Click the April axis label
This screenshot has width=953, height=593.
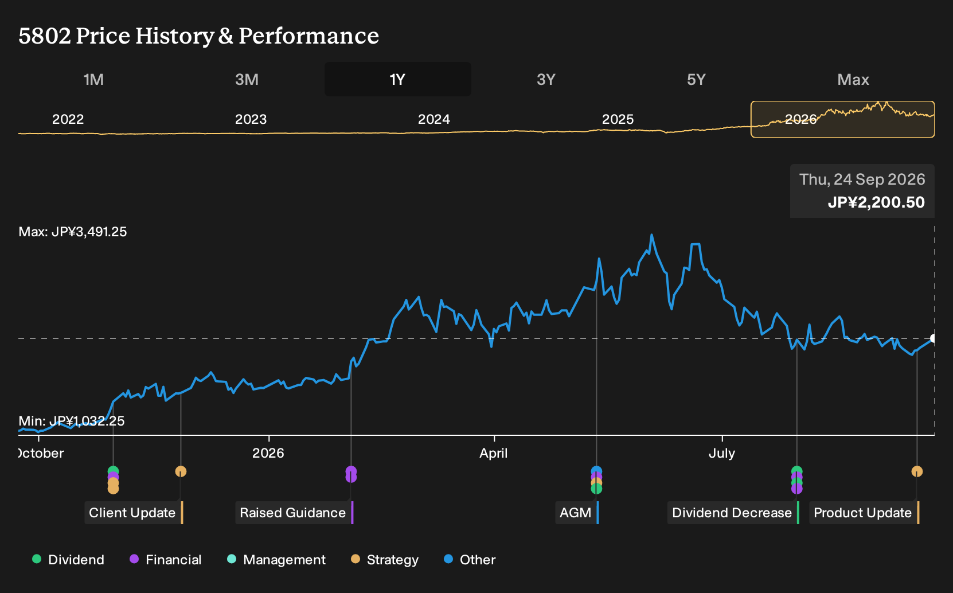[x=494, y=453]
